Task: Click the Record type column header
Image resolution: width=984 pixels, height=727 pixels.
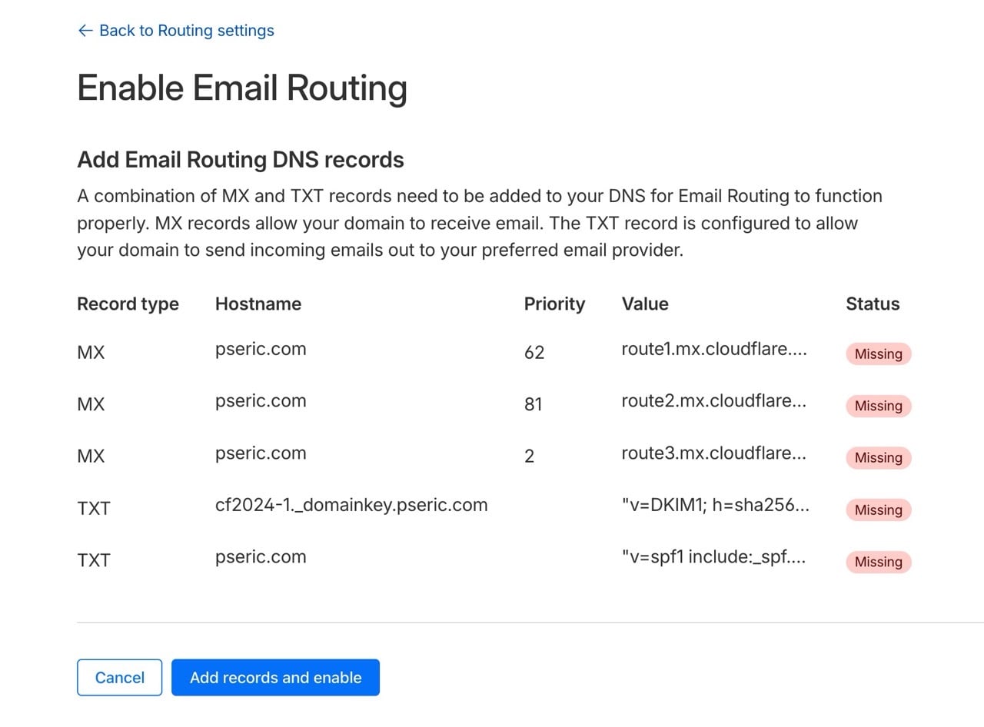Action: (x=128, y=304)
